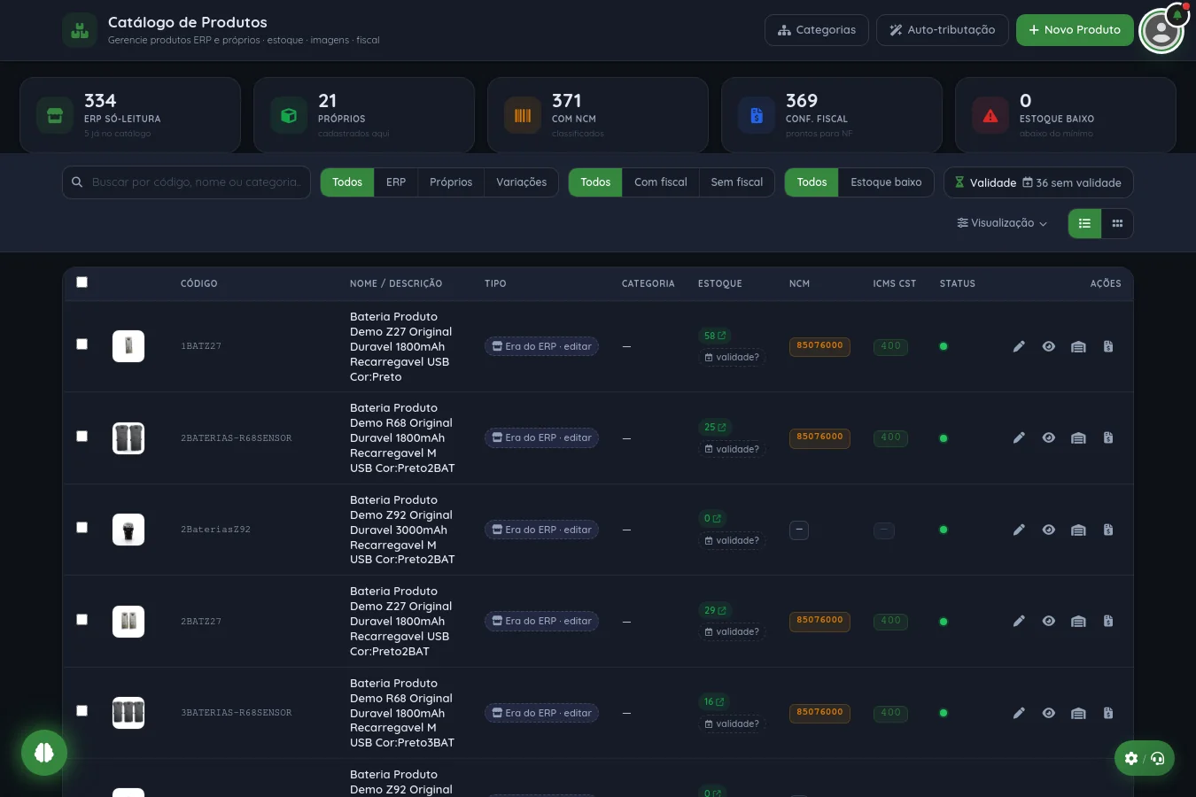Edit product 1BATZ27 with the pencil icon
Image resolution: width=1196 pixels, height=797 pixels.
pos(1019,346)
